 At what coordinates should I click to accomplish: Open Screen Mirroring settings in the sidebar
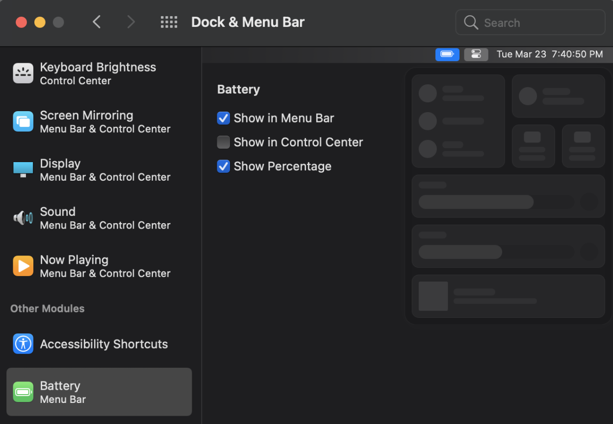tap(23, 121)
